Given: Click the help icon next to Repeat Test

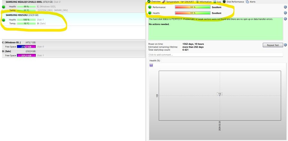Looking at the screenshot, I should coord(285,45).
